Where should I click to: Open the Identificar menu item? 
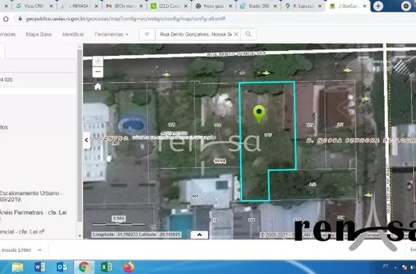(73, 34)
